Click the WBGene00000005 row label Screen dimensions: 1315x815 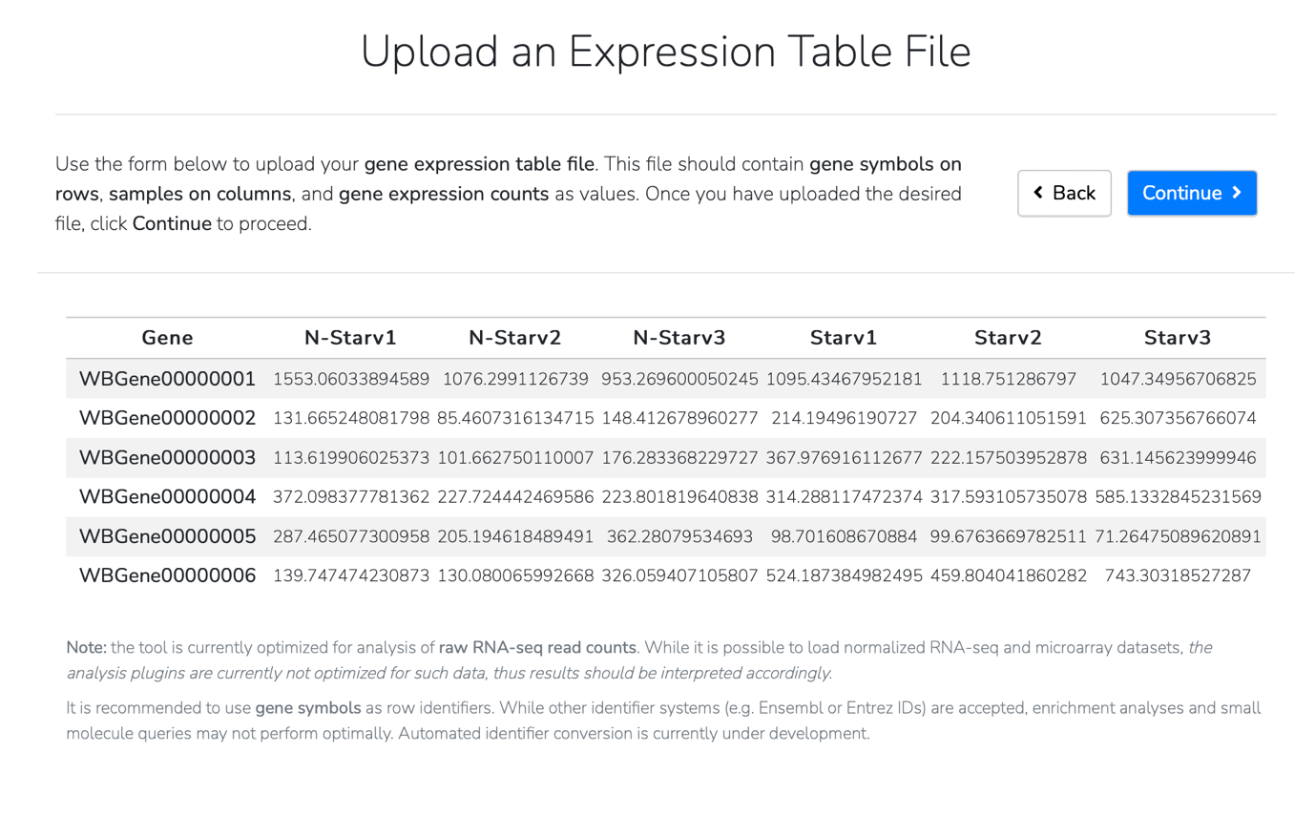(x=167, y=536)
